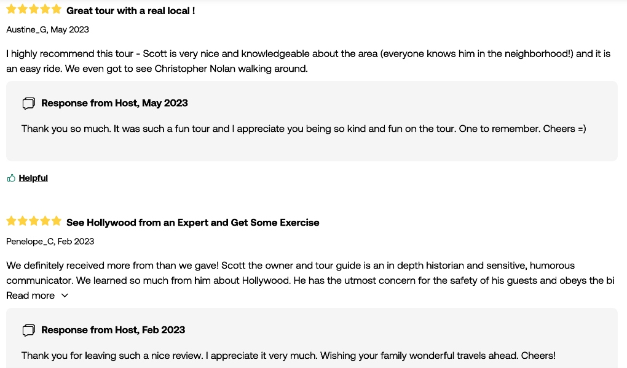Click the speech bubble icon for Feb 2023 response

tap(29, 330)
